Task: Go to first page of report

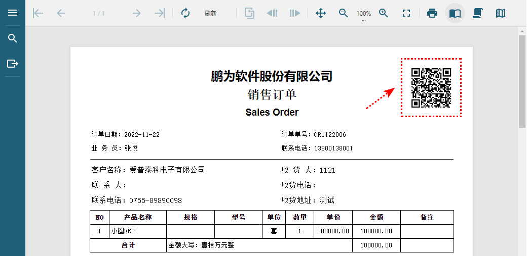Action: pyautogui.click(x=38, y=13)
